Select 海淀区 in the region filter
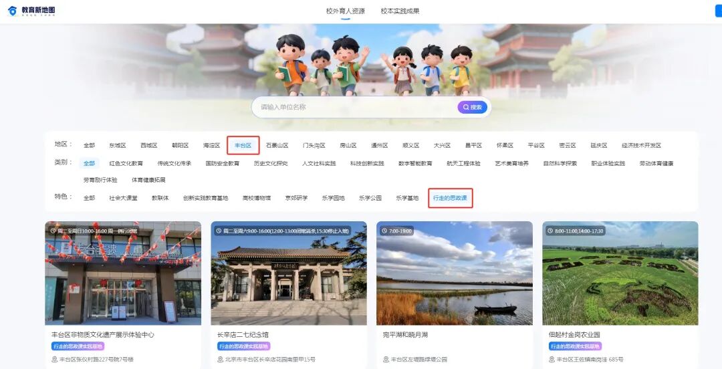This screenshot has height=369, width=722. (x=211, y=145)
